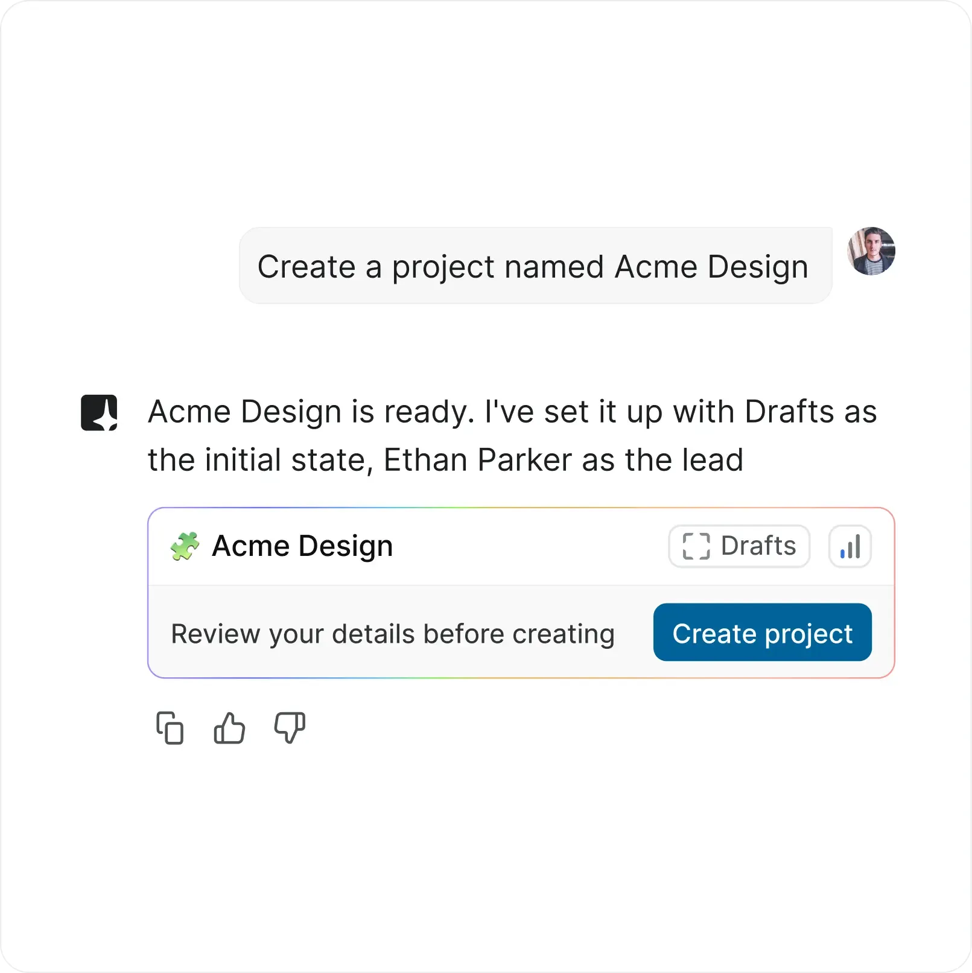Screen dimensions: 972x973
Task: Give thumbs up to the response
Action: click(x=230, y=728)
